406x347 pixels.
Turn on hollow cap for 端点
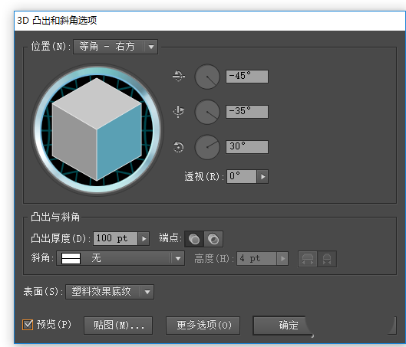213,239
